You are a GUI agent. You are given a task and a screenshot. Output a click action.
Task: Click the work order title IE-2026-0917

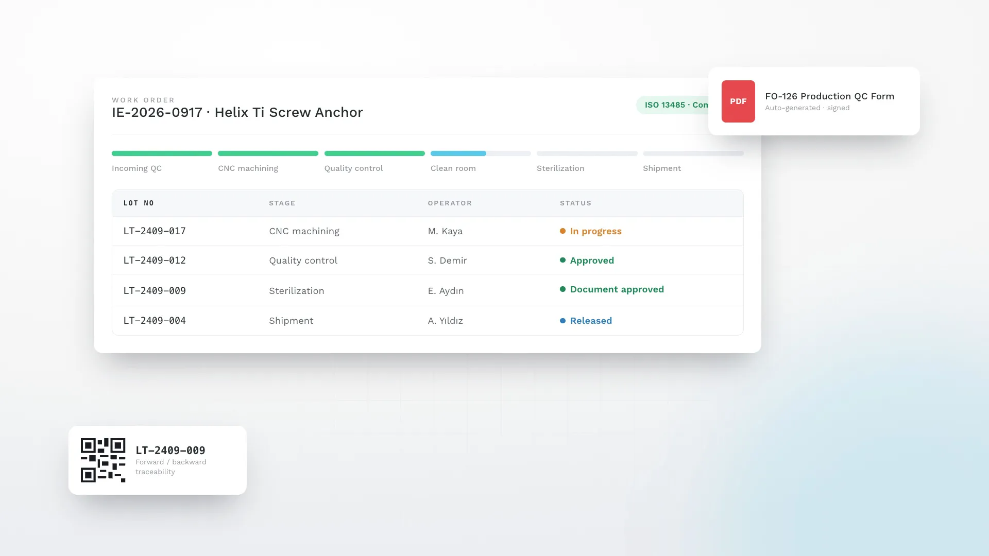(x=237, y=112)
